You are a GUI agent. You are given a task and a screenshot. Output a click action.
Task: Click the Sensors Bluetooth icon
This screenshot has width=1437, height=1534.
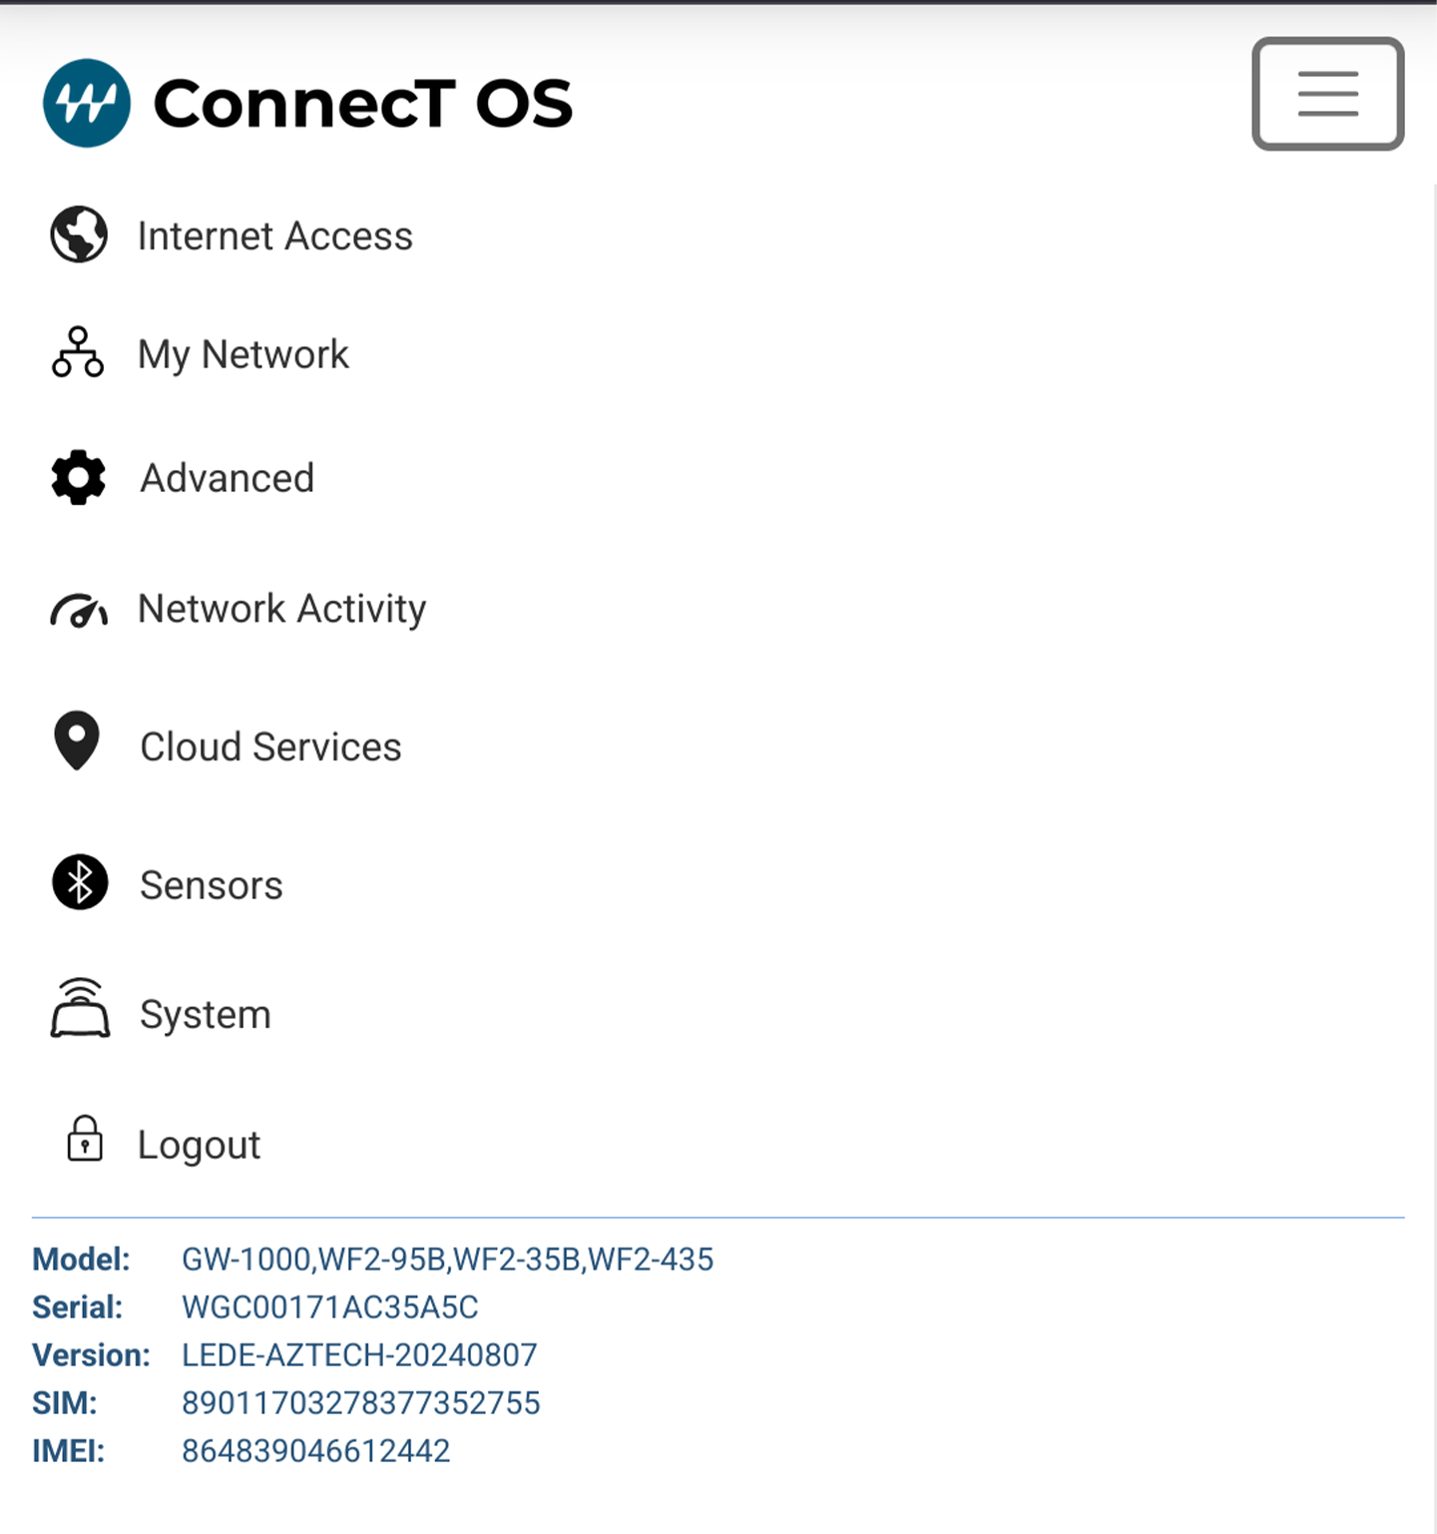[80, 882]
